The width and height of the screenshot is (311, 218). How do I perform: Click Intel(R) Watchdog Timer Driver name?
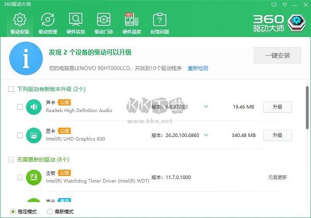click(97, 181)
